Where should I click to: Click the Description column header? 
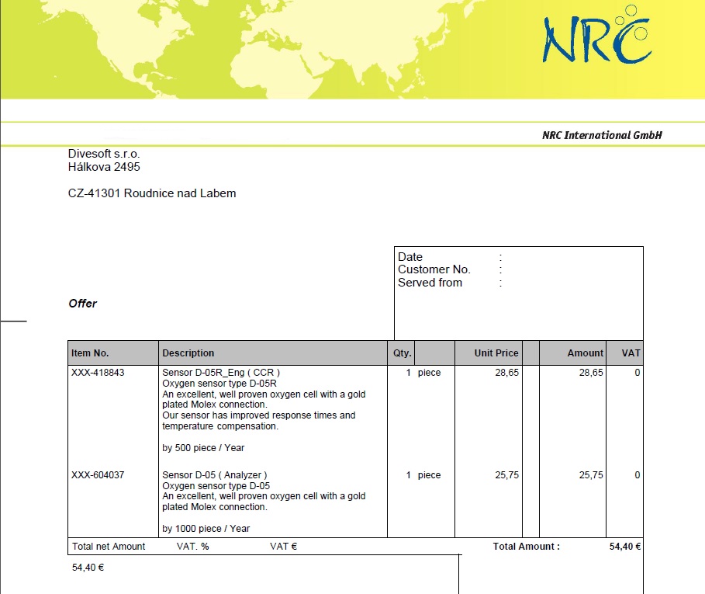click(x=188, y=353)
